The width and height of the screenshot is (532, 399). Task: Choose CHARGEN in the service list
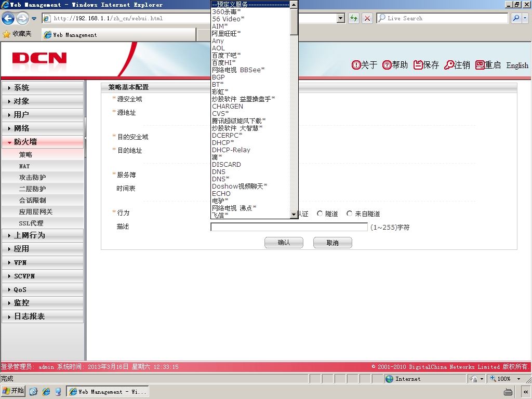click(x=250, y=106)
